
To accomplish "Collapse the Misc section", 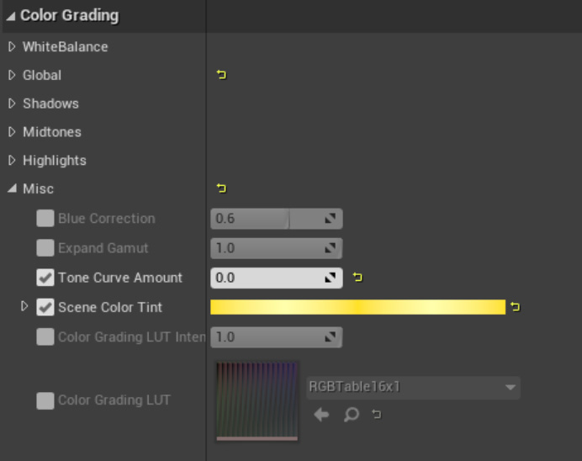I will click(12, 189).
